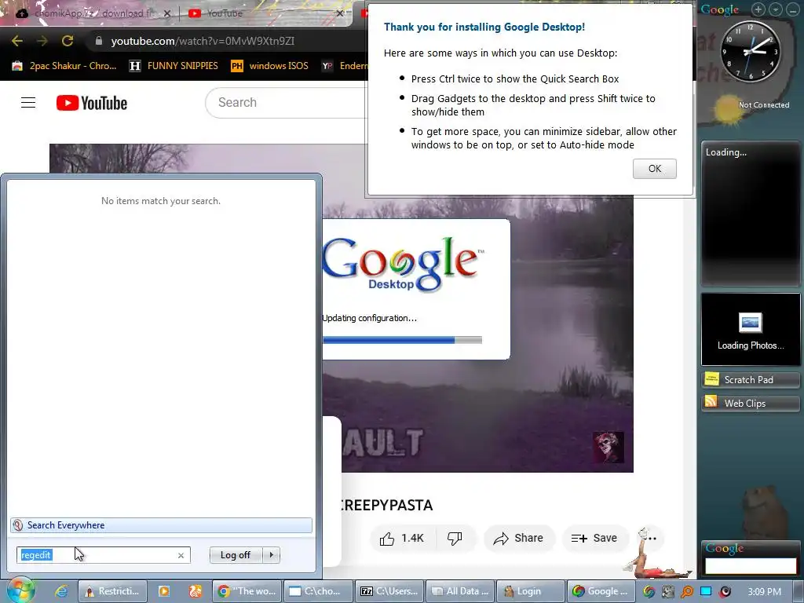
Task: Switch to Chrome "The wo..." taskbar window
Action: (248, 591)
